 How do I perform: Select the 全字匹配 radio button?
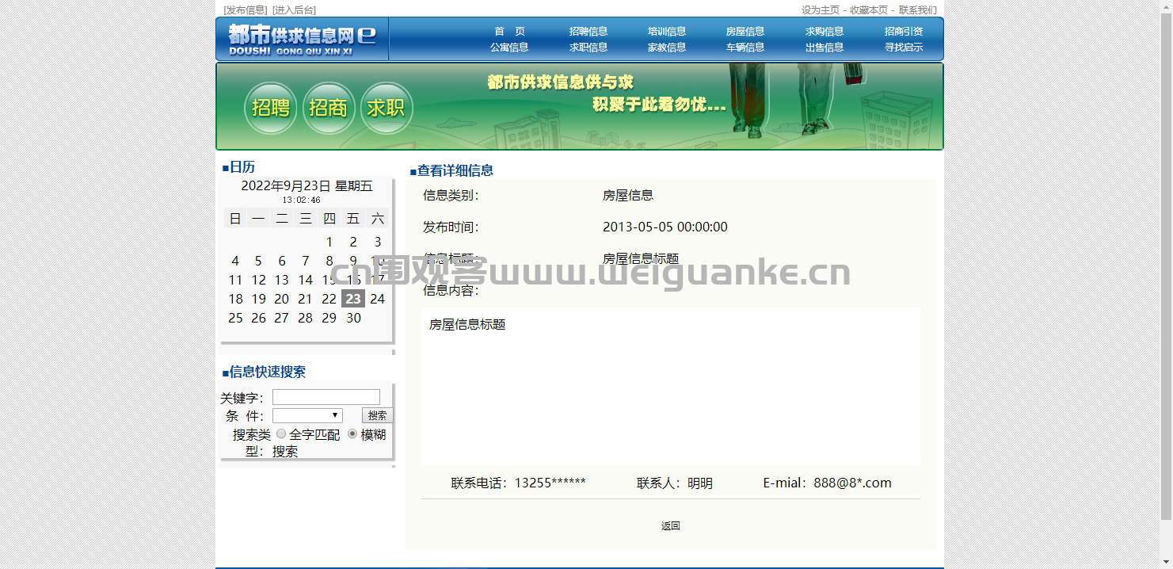click(x=281, y=433)
